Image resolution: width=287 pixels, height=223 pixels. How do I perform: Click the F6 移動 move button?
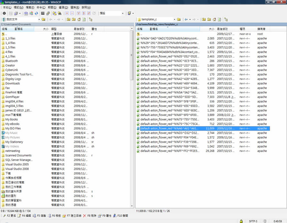point(55,216)
